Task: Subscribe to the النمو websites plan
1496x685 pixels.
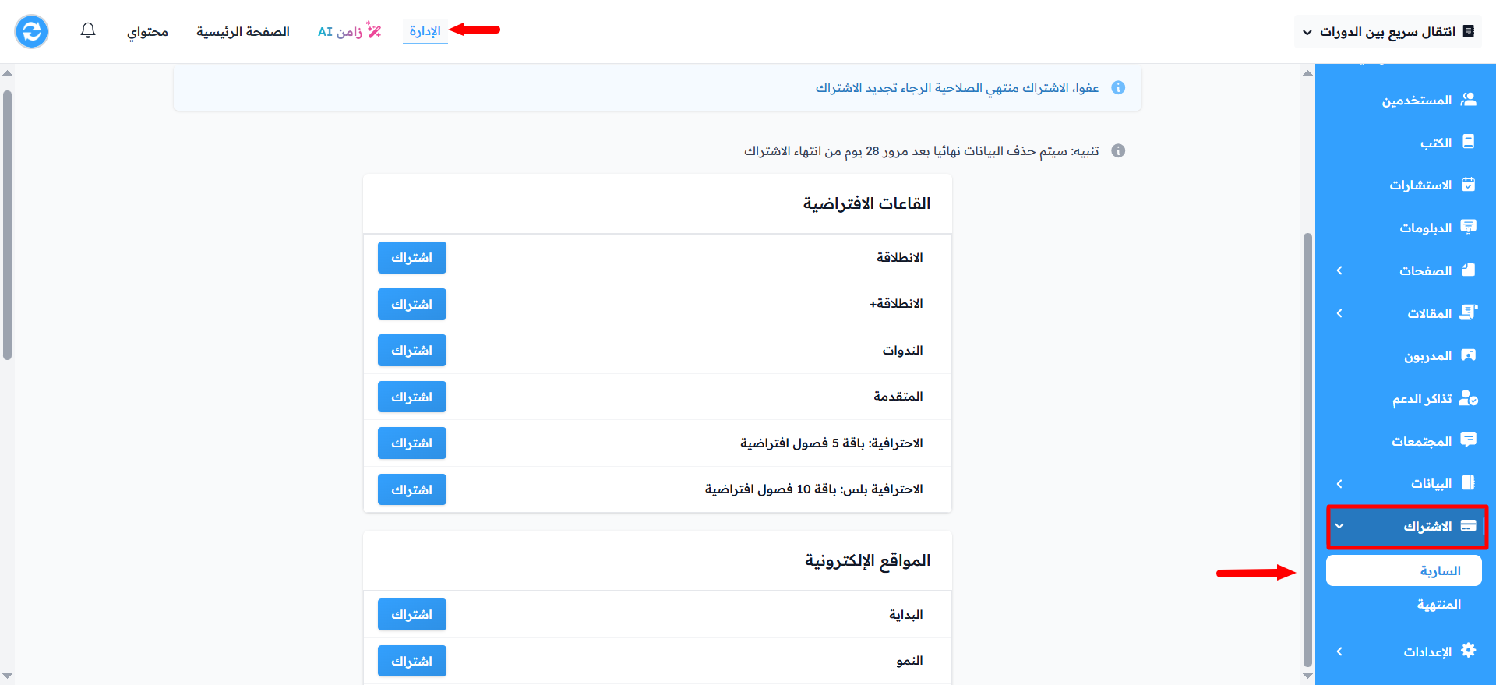Action: pos(412,661)
